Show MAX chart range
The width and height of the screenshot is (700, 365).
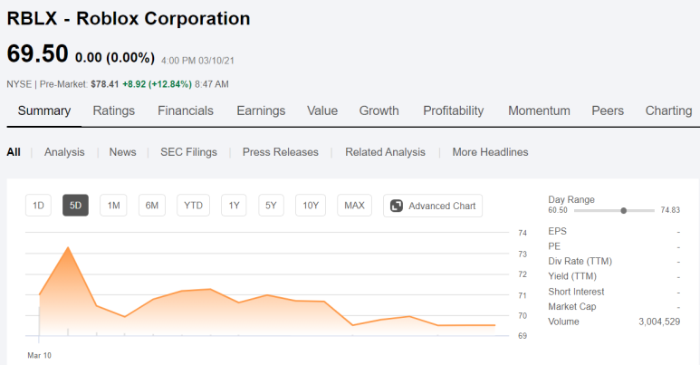(x=354, y=206)
